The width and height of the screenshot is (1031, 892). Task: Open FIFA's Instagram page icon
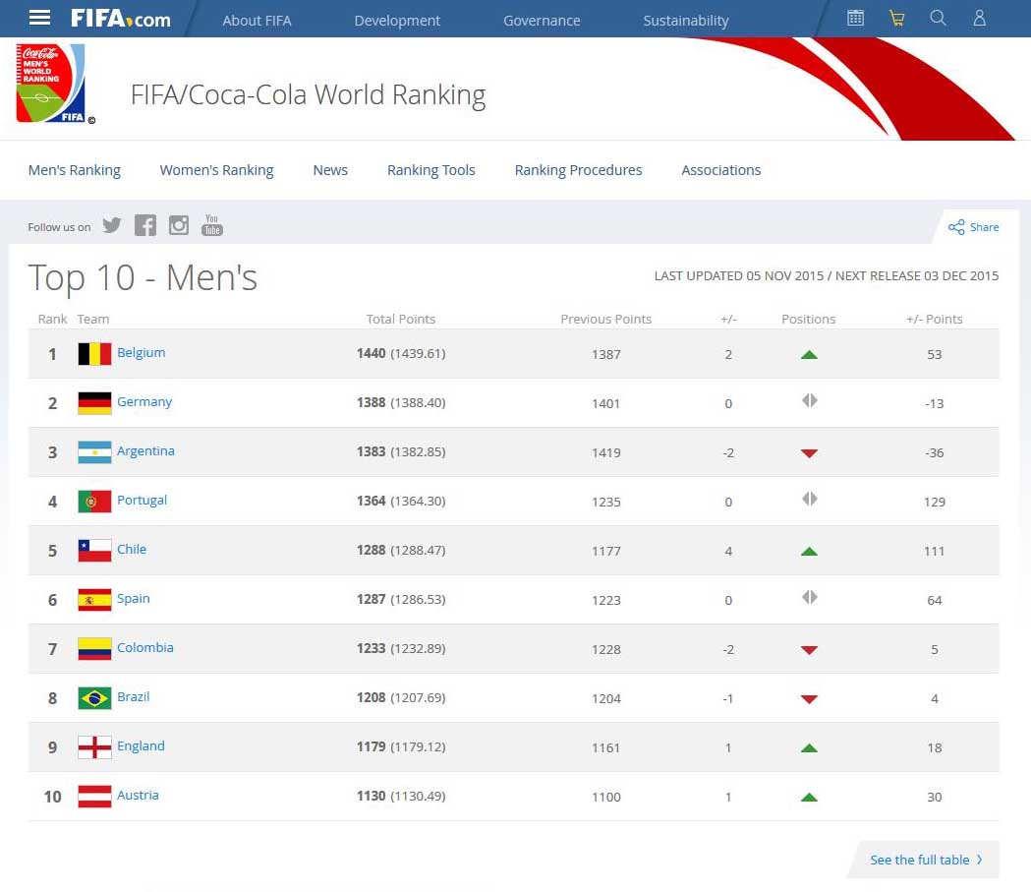(179, 225)
